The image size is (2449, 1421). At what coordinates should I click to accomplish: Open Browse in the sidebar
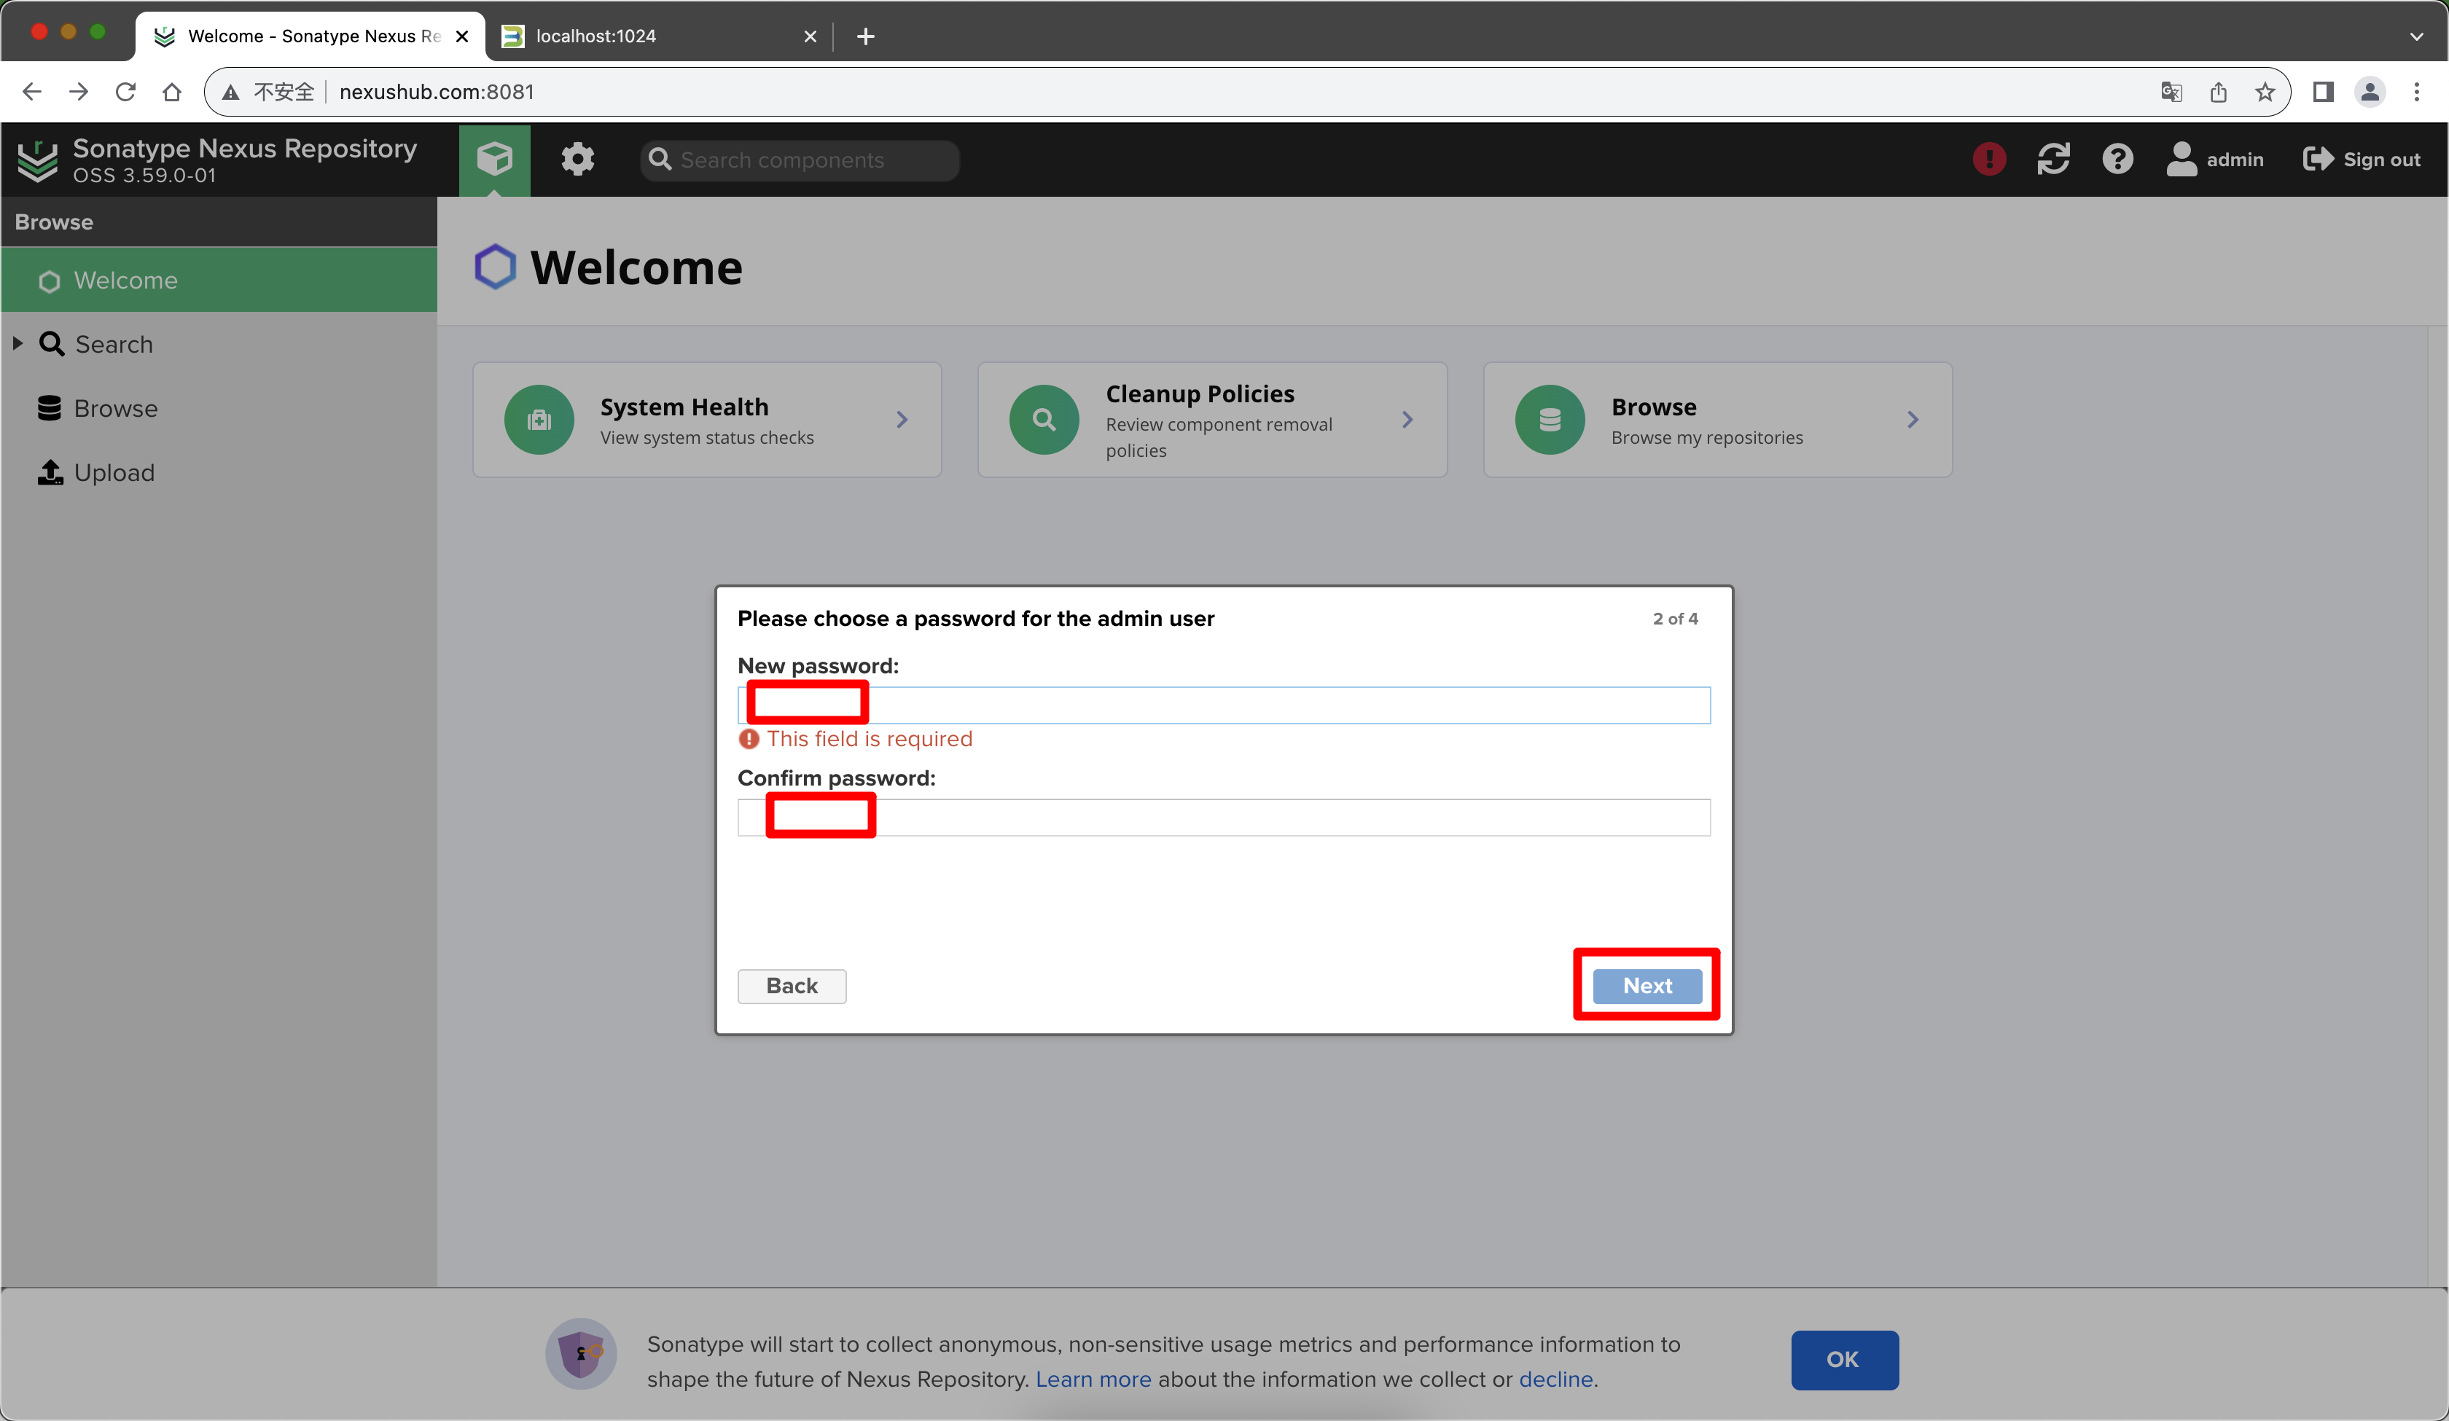tap(116, 408)
